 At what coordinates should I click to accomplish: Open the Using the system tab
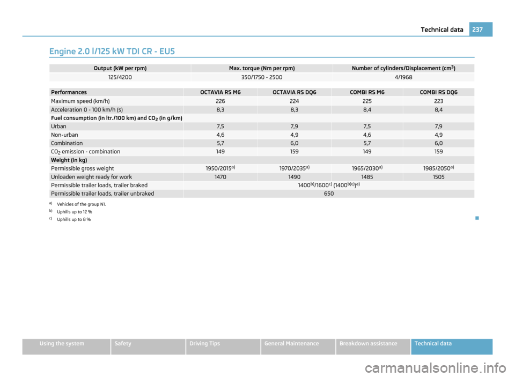[67, 346]
